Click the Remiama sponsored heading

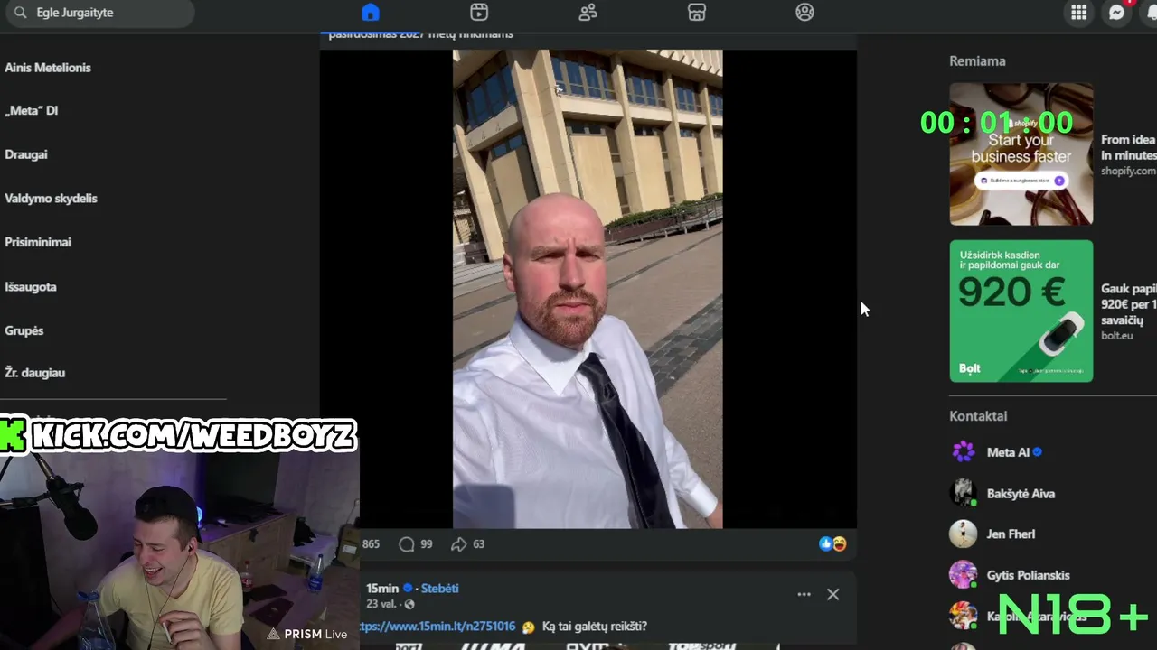[977, 61]
